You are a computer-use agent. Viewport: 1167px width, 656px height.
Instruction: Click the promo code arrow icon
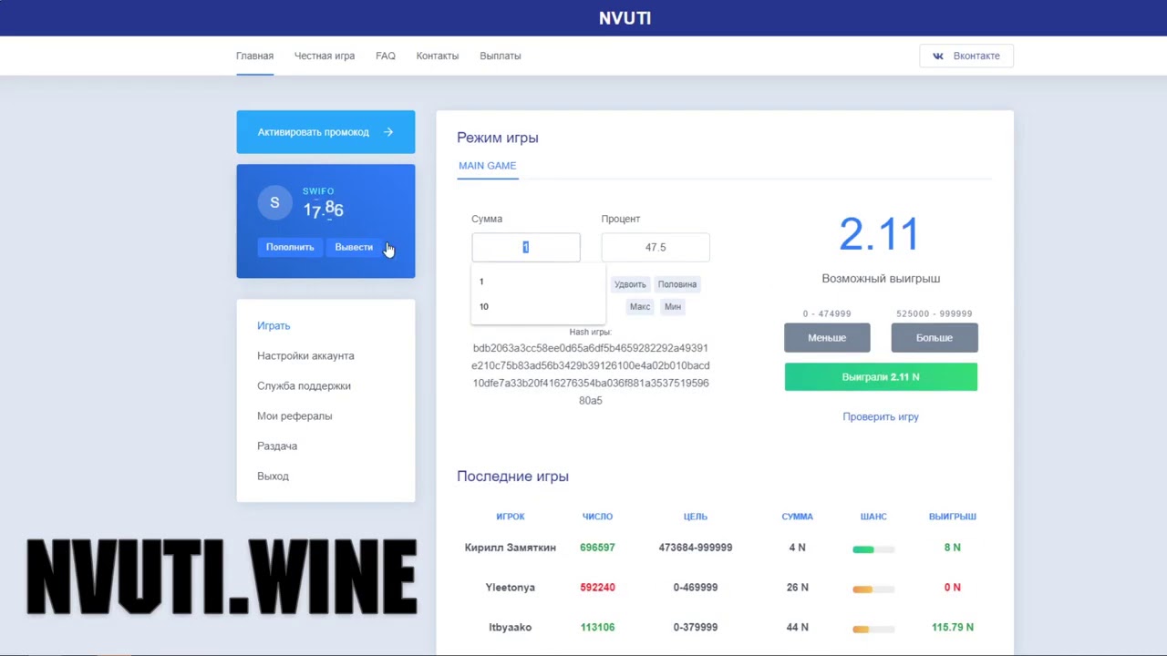click(x=388, y=132)
